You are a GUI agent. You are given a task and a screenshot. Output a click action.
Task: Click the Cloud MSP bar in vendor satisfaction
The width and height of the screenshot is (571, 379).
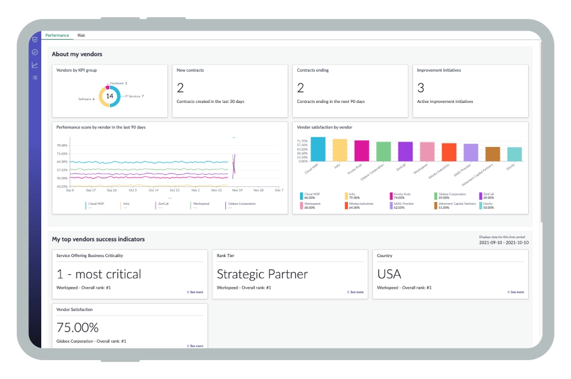click(318, 149)
